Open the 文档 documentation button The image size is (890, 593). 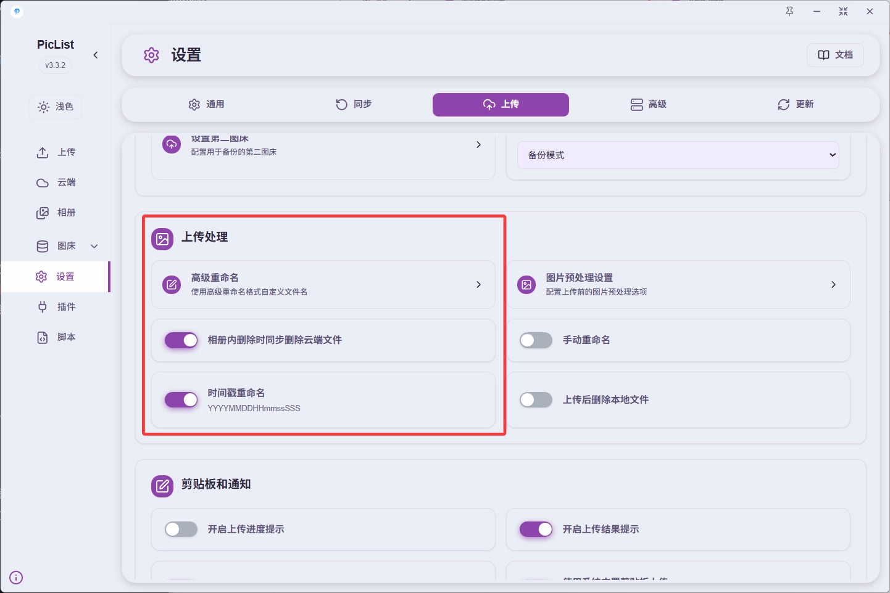click(x=834, y=55)
